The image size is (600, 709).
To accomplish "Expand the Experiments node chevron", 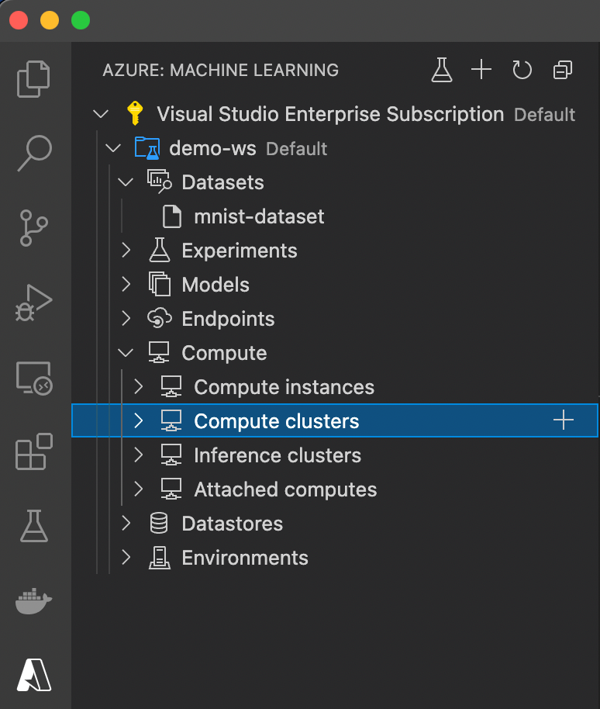I will [x=126, y=250].
